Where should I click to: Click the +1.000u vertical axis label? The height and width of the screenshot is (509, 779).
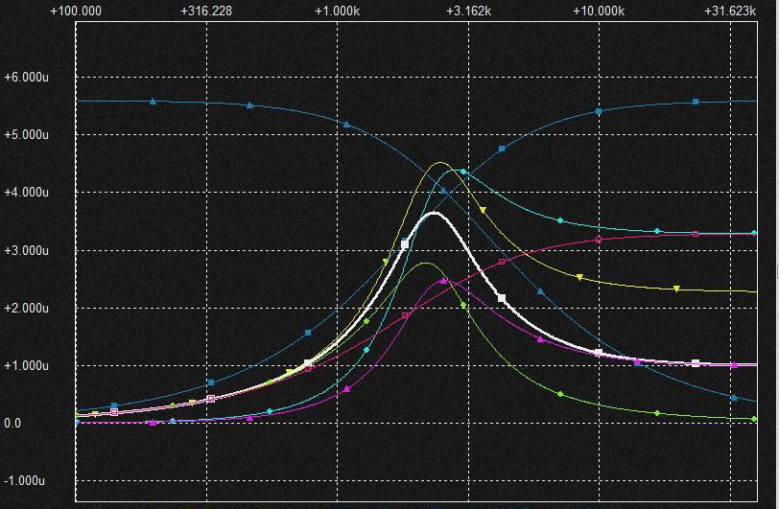(x=26, y=365)
